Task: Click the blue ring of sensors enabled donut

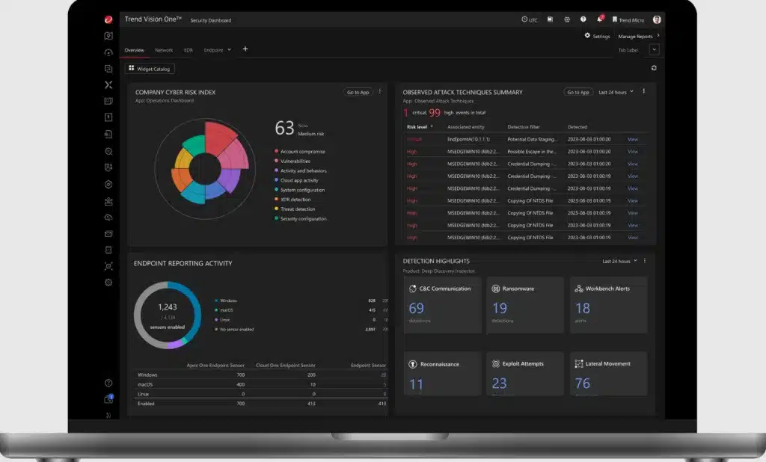Action: pyautogui.click(x=192, y=310)
